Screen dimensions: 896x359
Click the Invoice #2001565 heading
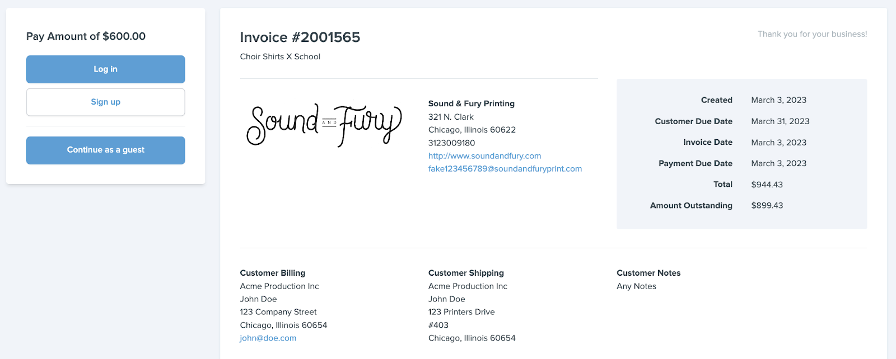(300, 37)
